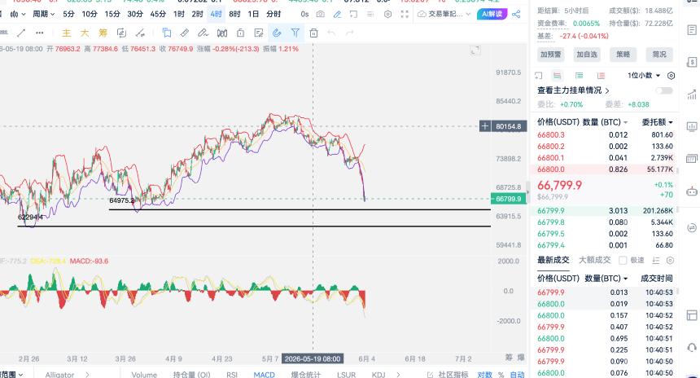The height and width of the screenshot is (378, 700).
Task: Switch to the 15分 timeframe
Action: point(112,15)
